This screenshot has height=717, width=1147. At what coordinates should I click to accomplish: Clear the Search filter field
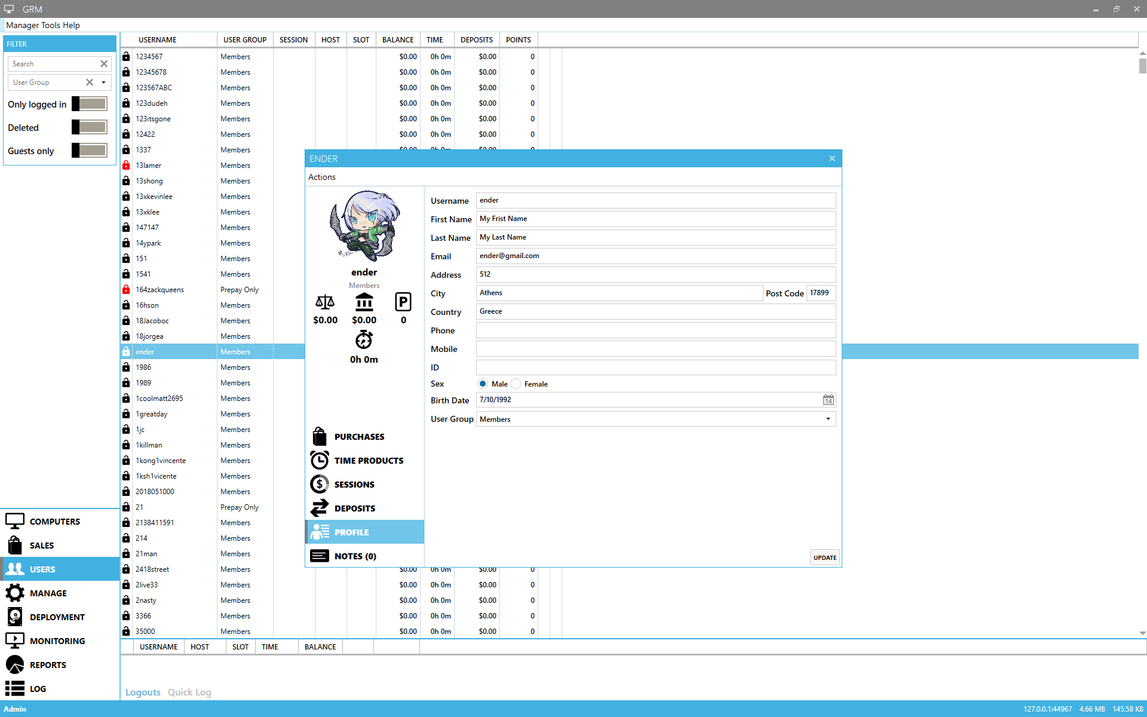(104, 64)
